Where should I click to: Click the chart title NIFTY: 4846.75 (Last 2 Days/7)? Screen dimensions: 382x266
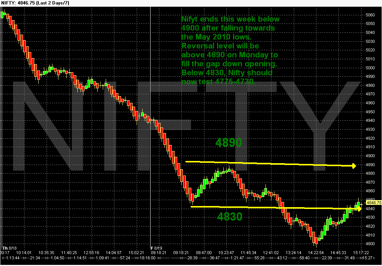tap(35, 3)
